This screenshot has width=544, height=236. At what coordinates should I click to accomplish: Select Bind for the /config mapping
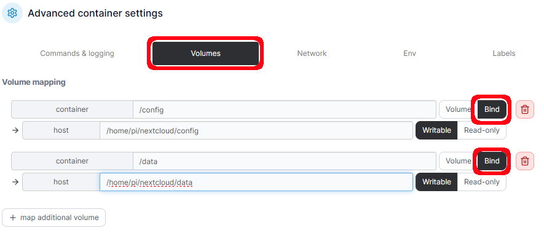tap(492, 109)
